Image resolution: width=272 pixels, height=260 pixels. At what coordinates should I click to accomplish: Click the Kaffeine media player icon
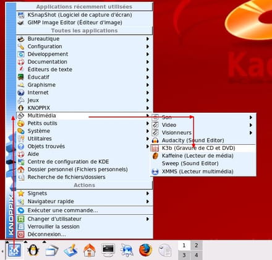[155, 156]
